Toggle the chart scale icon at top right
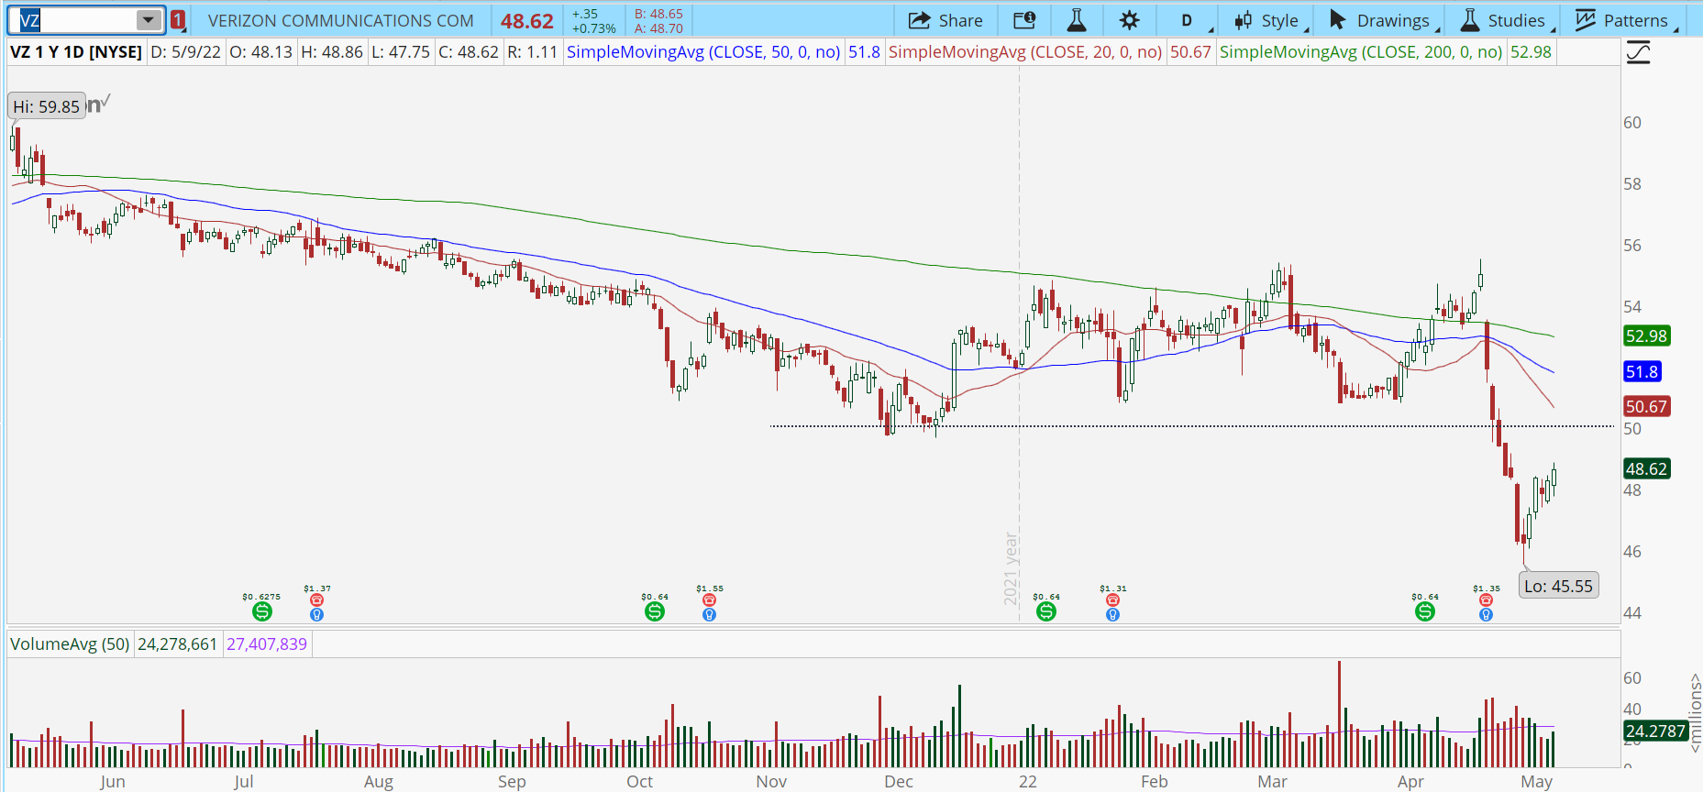 [1638, 53]
